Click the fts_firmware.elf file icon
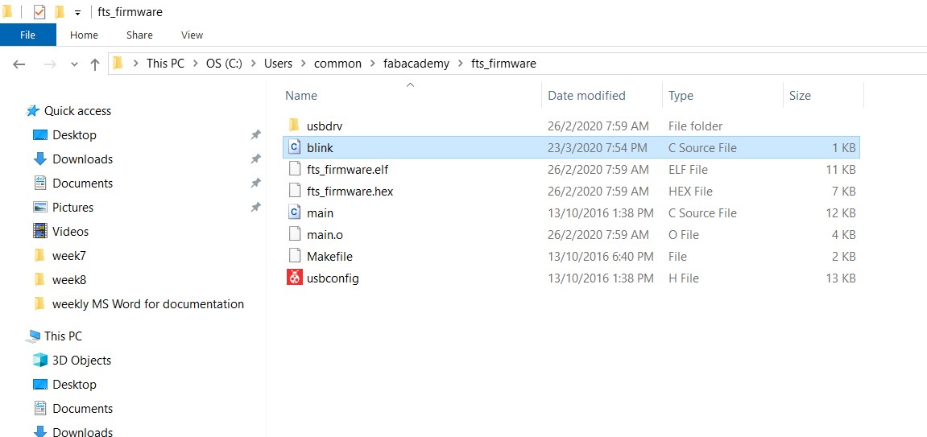927x437 pixels. 295,169
